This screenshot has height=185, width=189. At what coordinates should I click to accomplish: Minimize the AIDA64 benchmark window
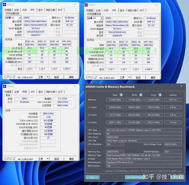coord(172,87)
